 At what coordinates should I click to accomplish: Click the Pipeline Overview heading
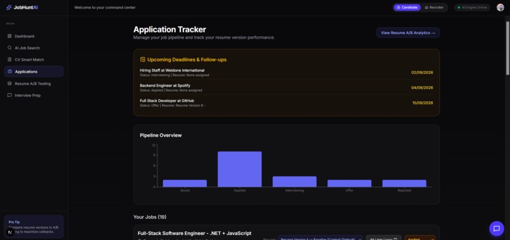pyautogui.click(x=161, y=135)
